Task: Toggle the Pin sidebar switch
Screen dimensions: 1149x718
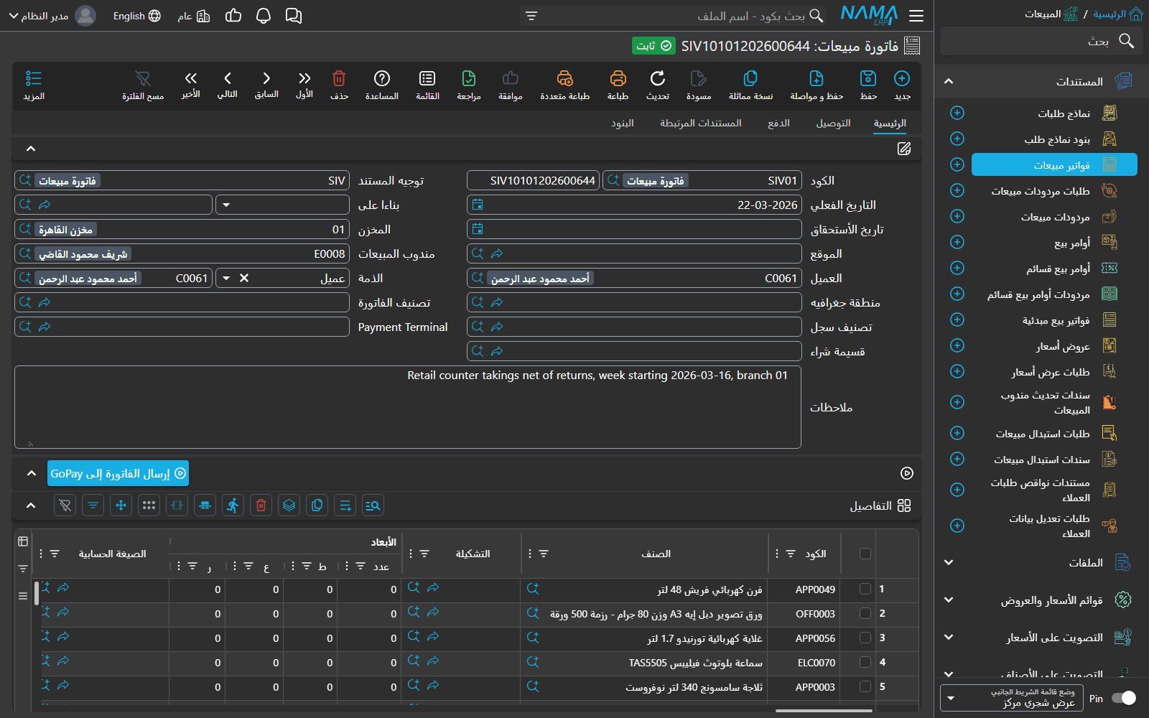Action: coord(1124,698)
